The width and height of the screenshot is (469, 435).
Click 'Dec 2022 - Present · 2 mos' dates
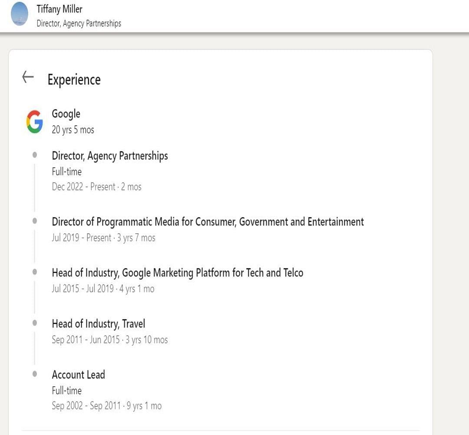tap(96, 187)
